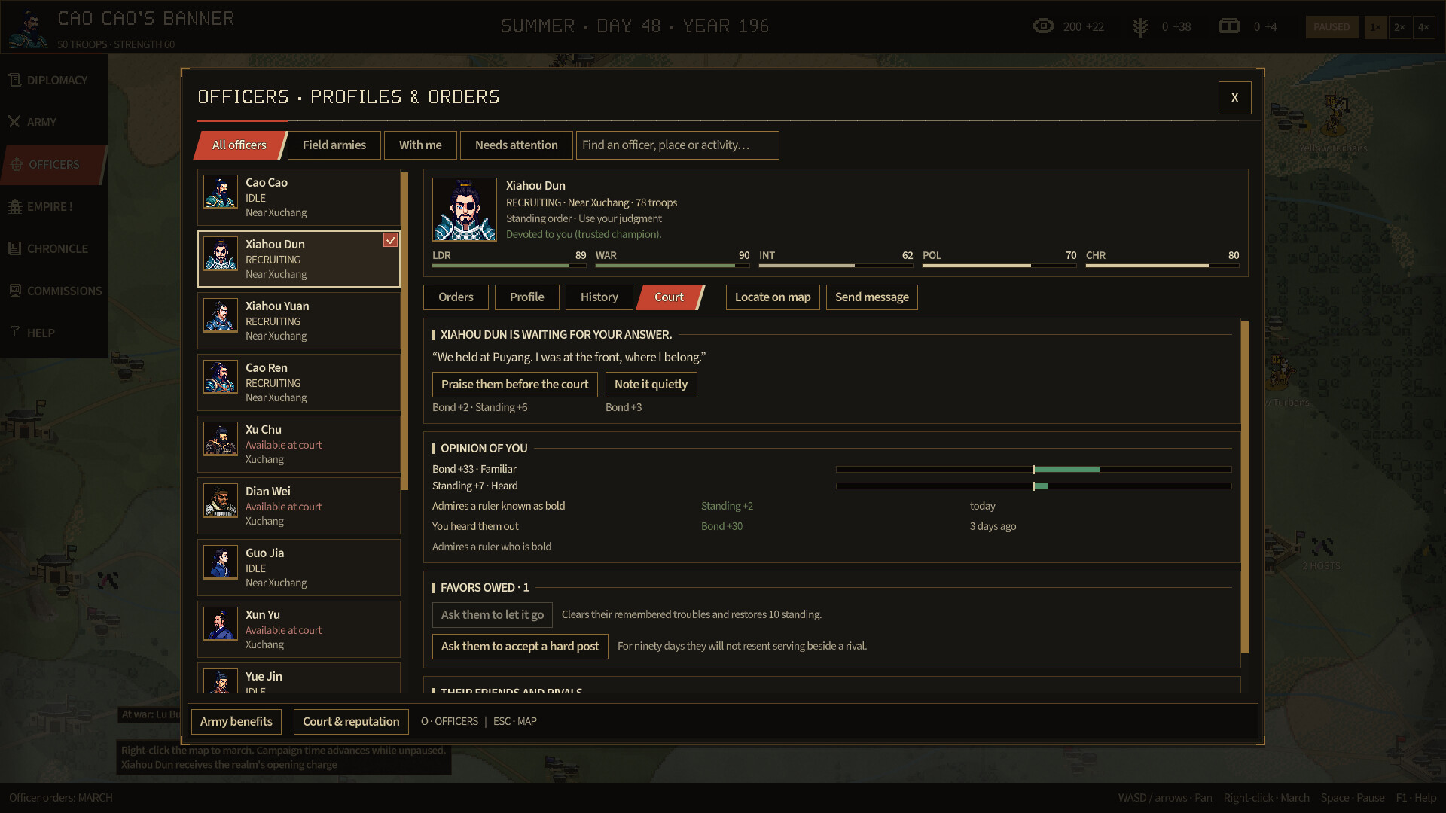Click the Find an officer search field

(678, 145)
